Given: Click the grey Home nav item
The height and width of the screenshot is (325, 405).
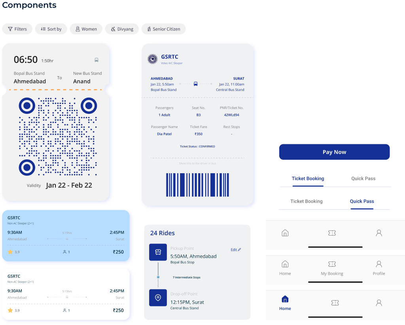Looking at the screenshot, I should point(285,268).
